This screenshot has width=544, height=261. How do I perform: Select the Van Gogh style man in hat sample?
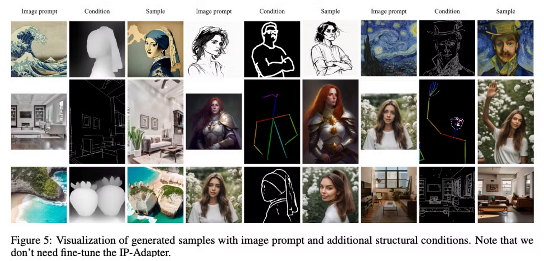(506, 48)
